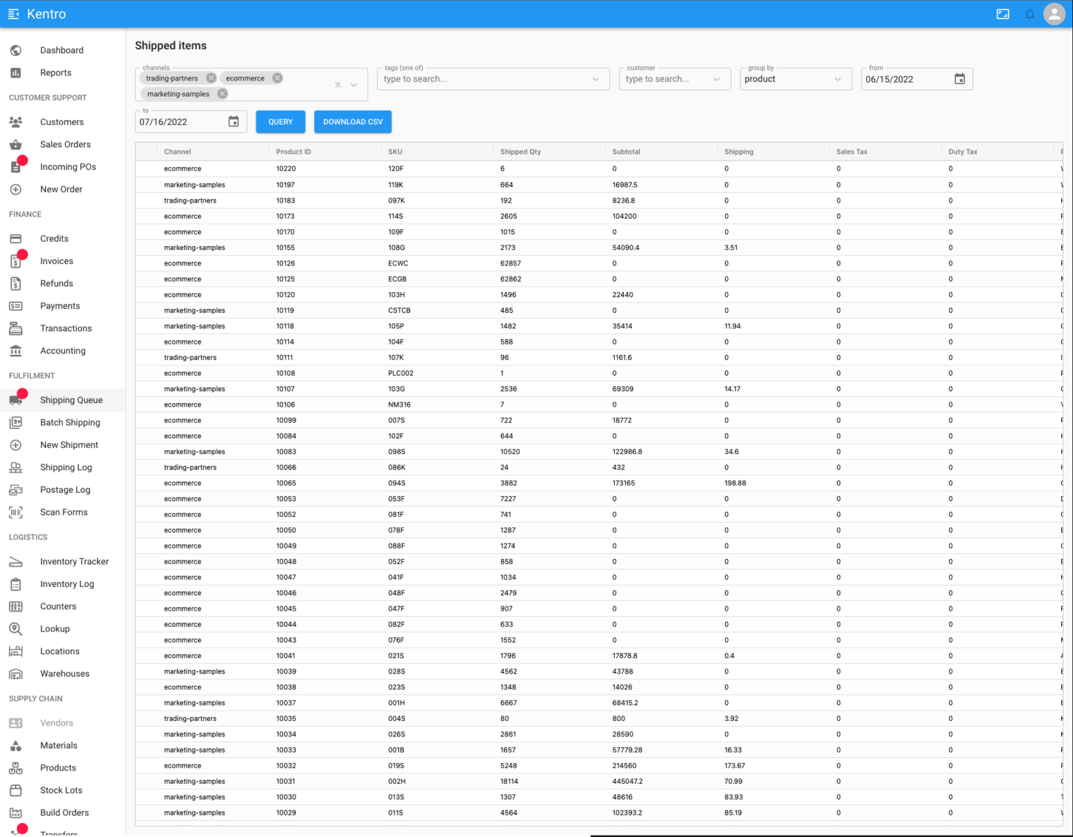The image size is (1073, 837).
Task: Sort table by Shipped Qty column
Action: [x=520, y=152]
